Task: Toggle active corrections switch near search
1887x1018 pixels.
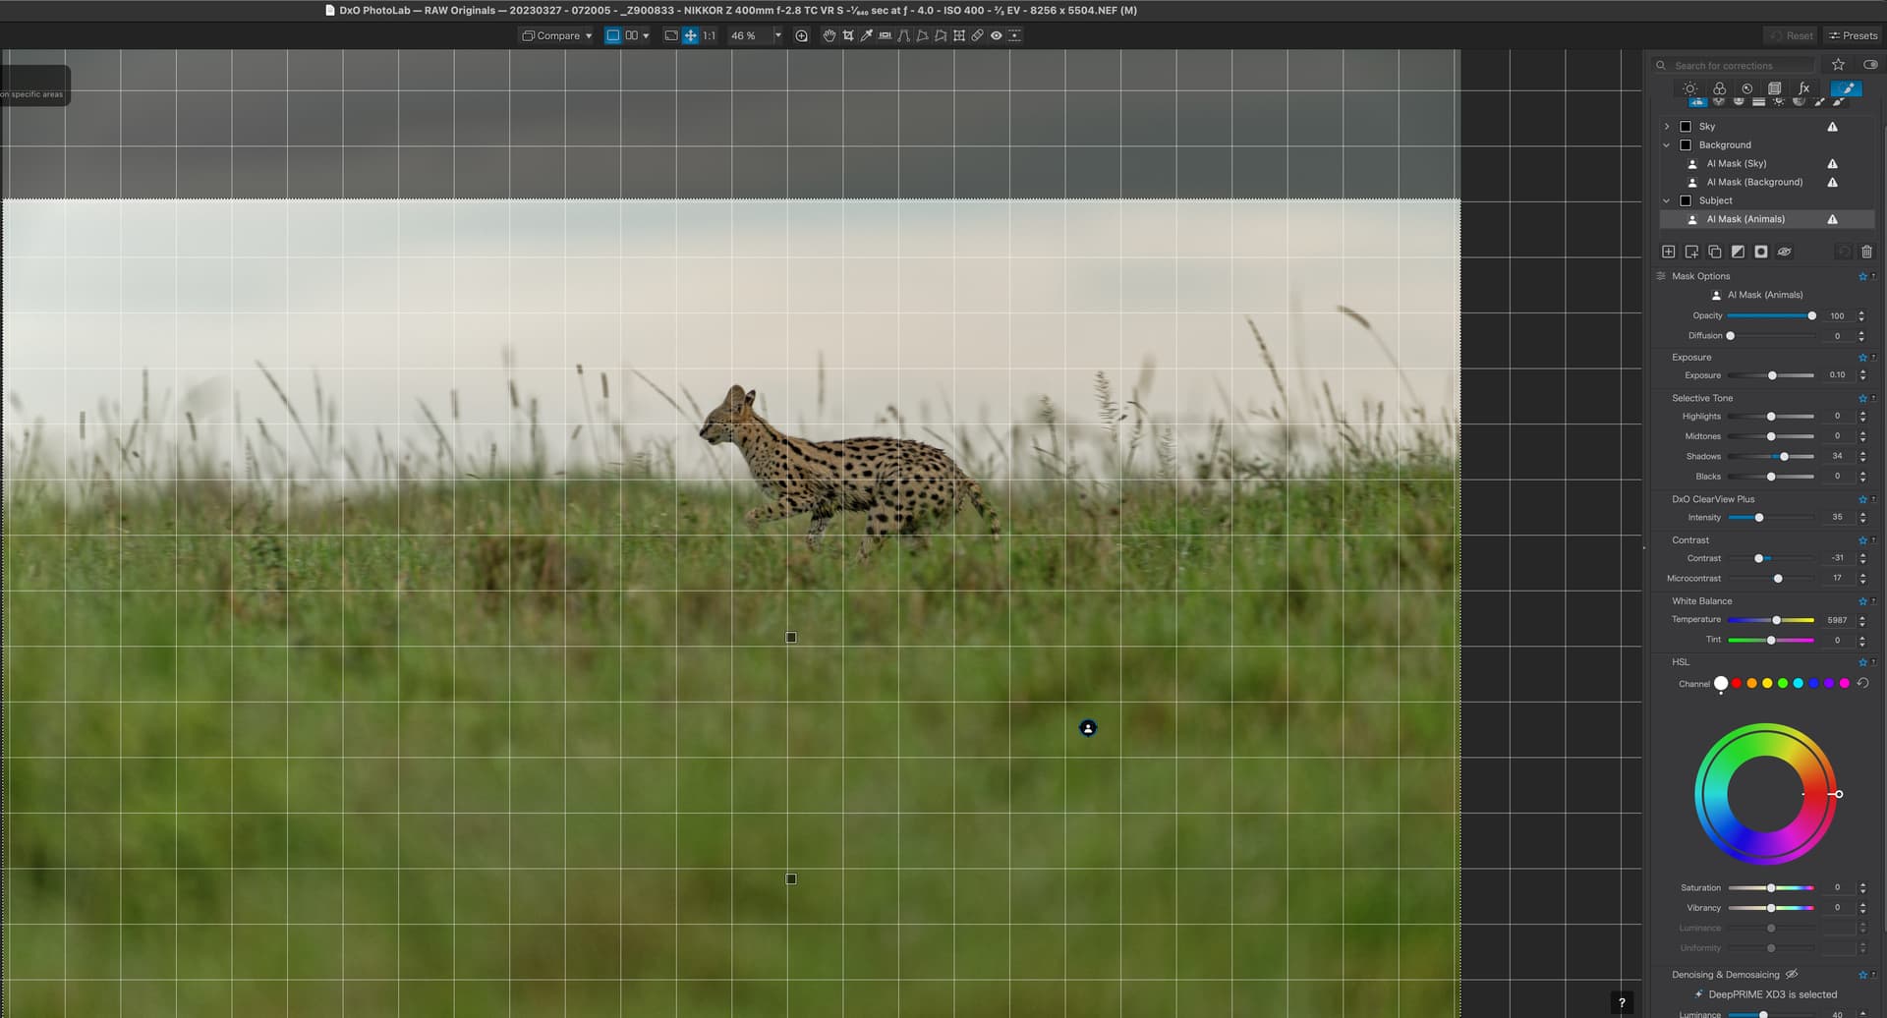Action: pos(1869,65)
